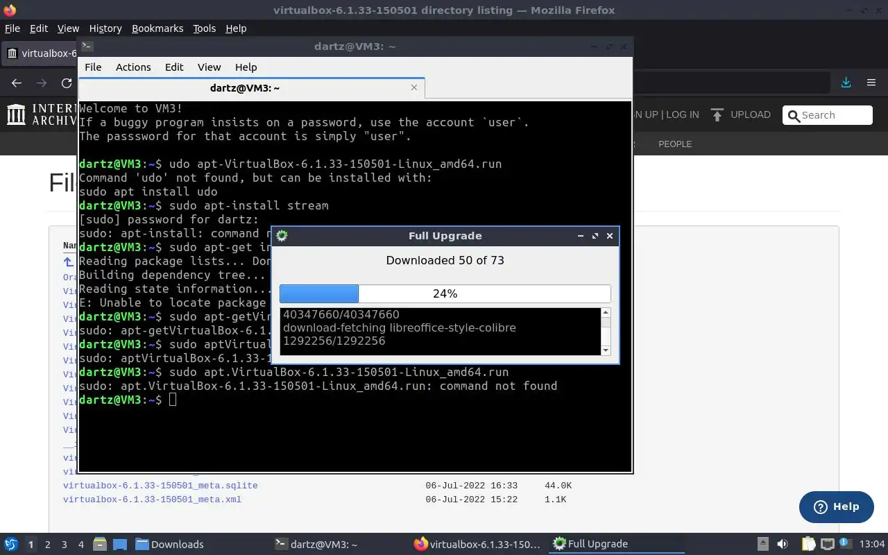Screen dimensions: 888x555
Task: Open Firefox File menu
Action: click(x=12, y=28)
